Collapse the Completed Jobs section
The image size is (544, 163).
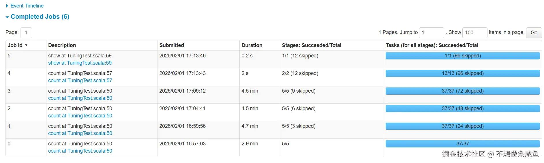[40, 17]
